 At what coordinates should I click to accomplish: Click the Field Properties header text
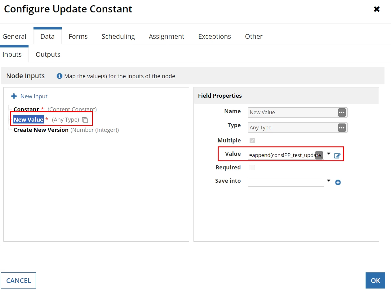[220, 96]
